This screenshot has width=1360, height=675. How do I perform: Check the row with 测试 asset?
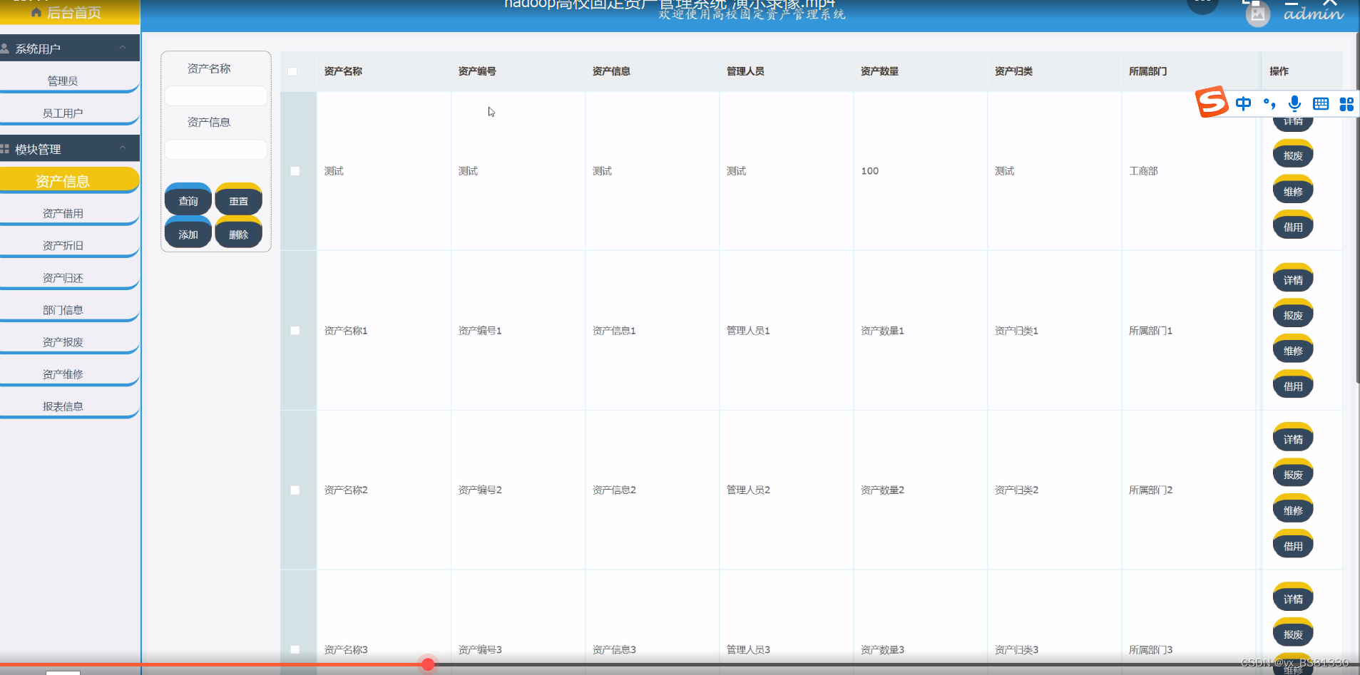point(295,171)
